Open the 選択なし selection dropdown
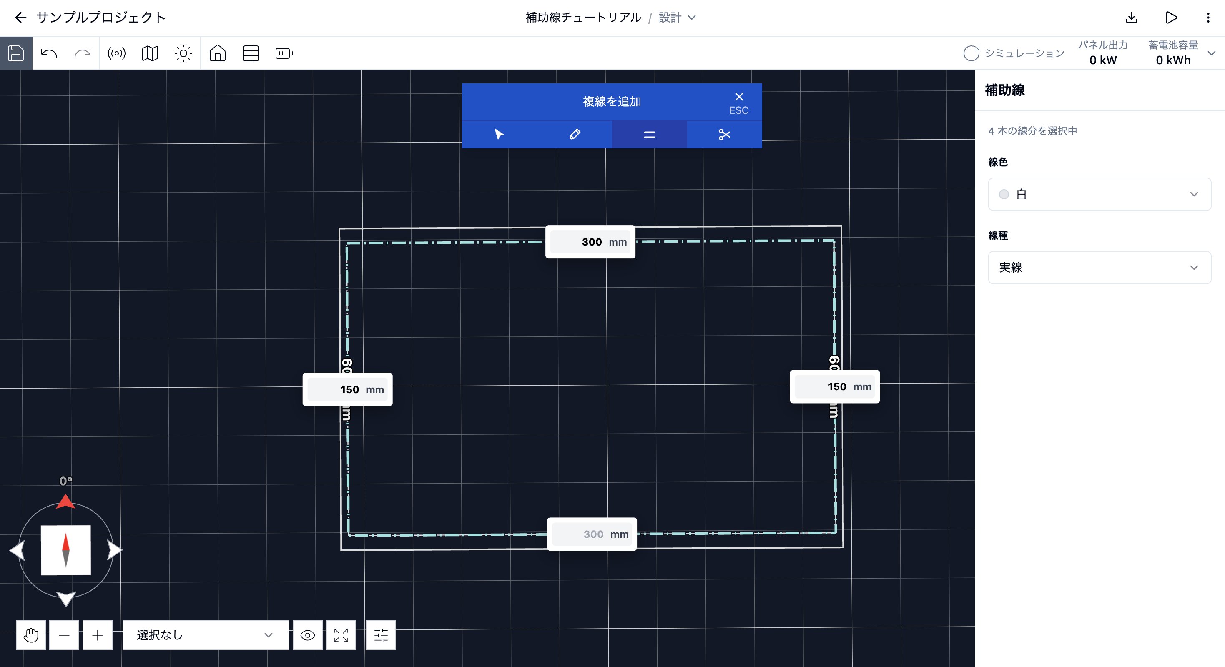 pyautogui.click(x=206, y=634)
